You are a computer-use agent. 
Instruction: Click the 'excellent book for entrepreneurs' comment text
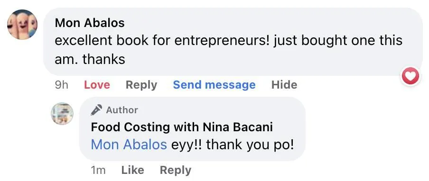coord(163,41)
